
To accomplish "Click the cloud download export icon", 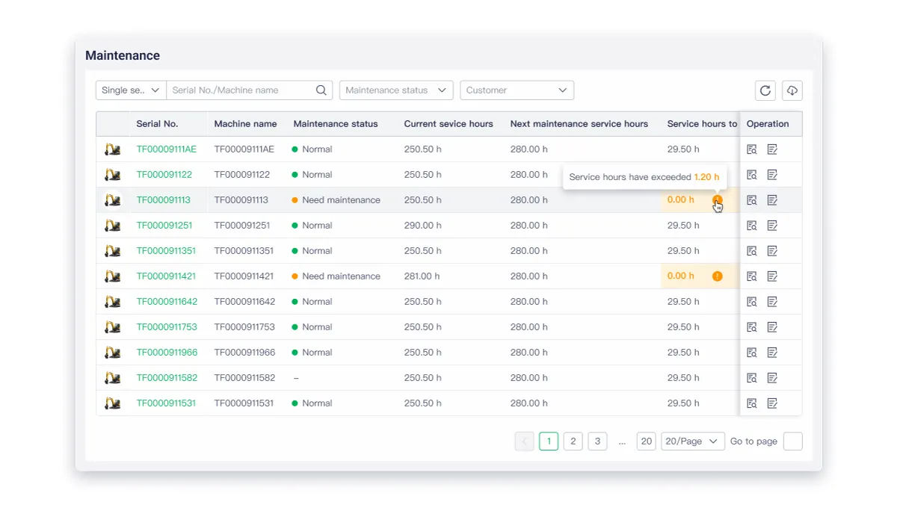I will [x=792, y=90].
